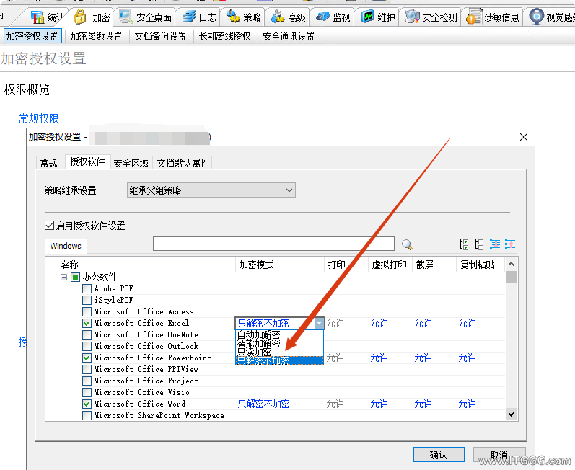Select 自动加解密 from dropdown list
This screenshot has width=575, height=470.
point(279,334)
